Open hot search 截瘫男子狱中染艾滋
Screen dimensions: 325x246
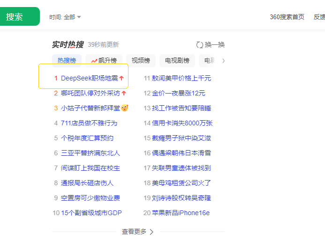coord(181,138)
